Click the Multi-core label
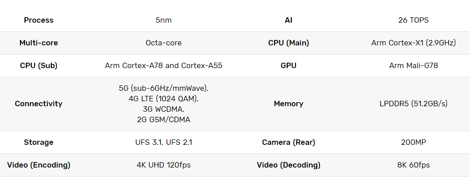This screenshot has width=469, height=183. point(39,43)
